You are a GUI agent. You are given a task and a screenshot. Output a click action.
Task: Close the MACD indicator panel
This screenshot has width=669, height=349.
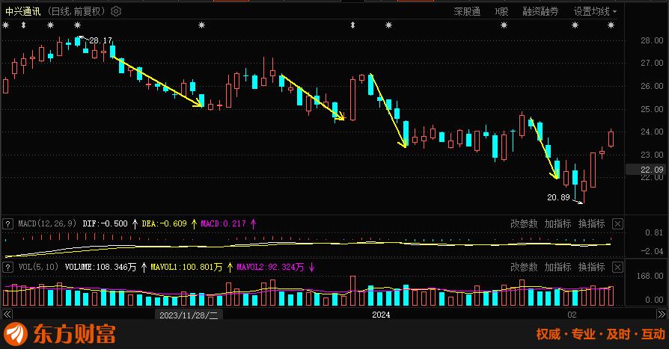(x=617, y=223)
